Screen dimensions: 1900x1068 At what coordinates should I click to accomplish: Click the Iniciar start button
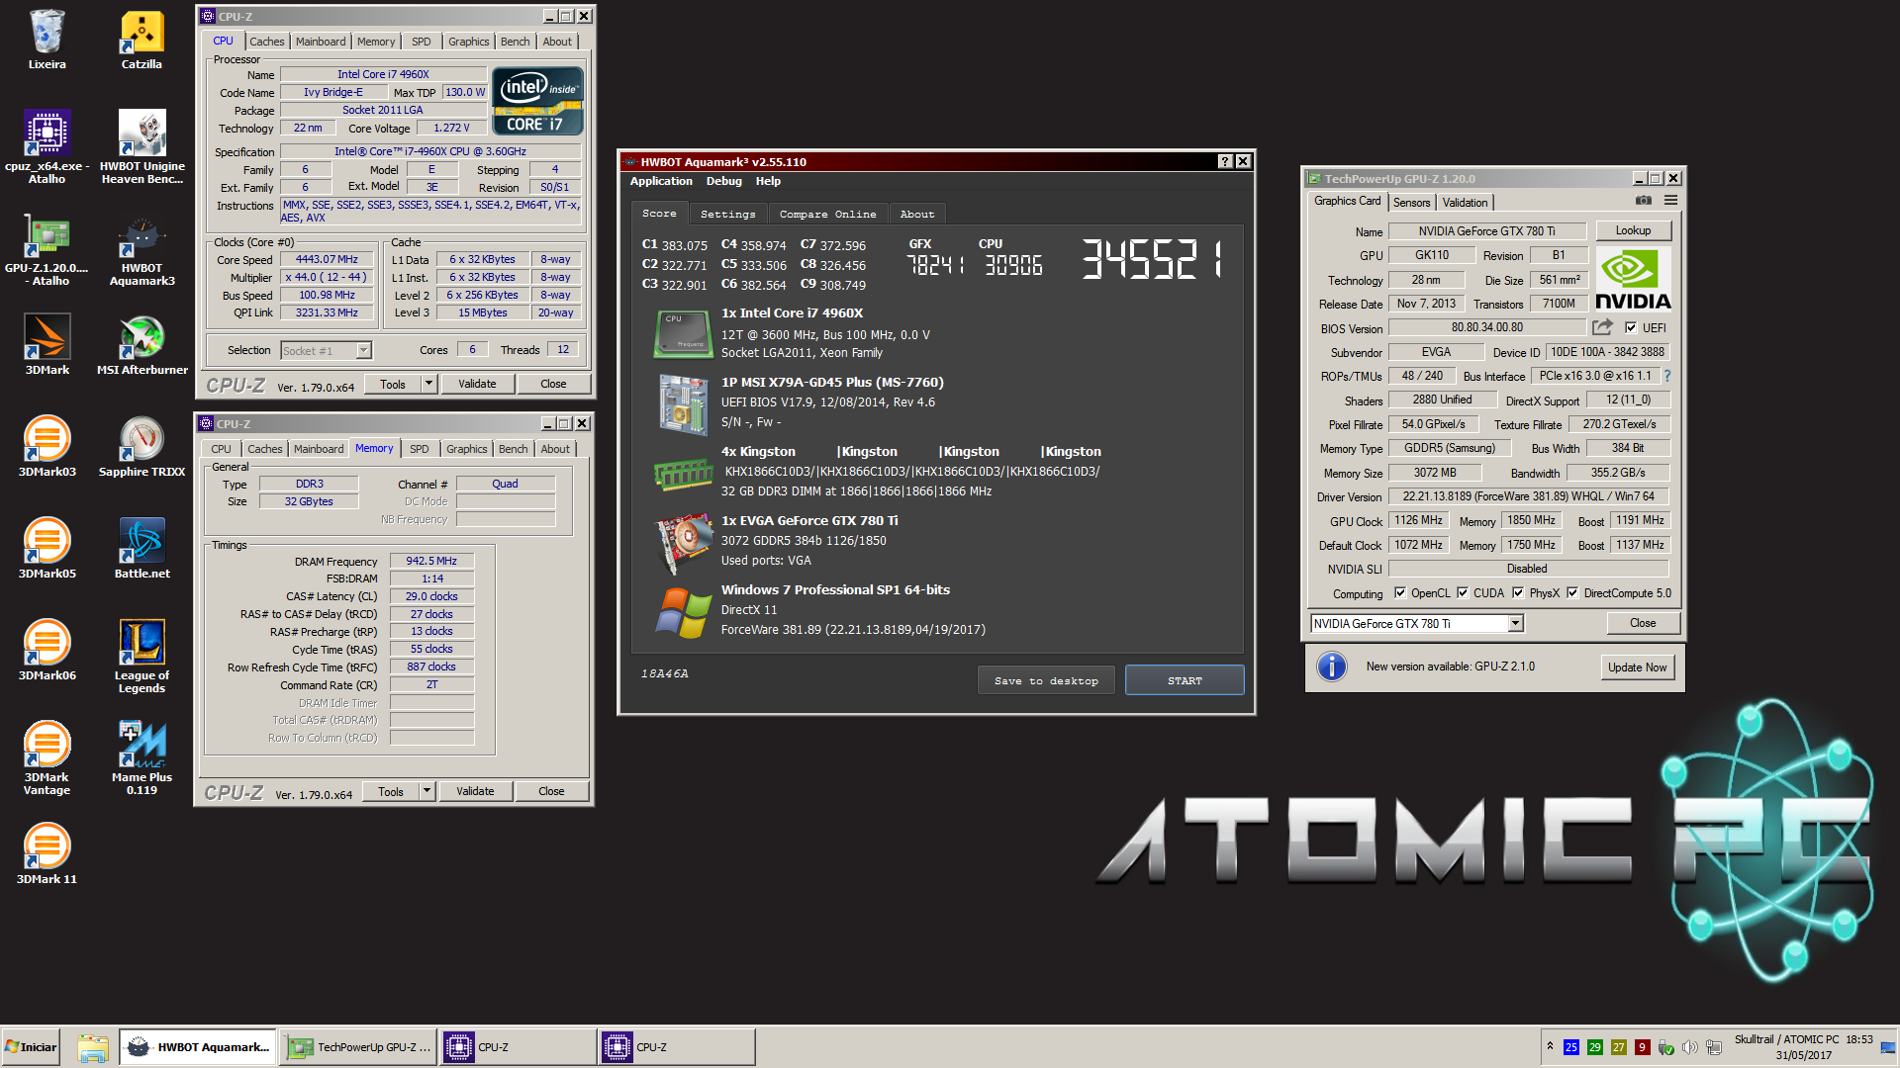31,1047
